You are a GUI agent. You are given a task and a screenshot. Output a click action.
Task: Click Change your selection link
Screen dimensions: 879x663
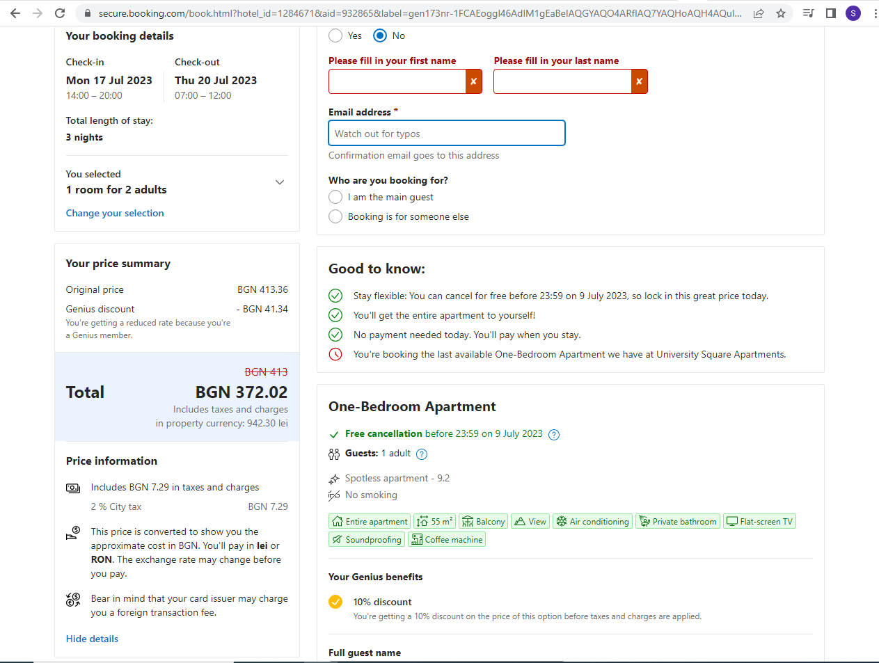(x=115, y=213)
